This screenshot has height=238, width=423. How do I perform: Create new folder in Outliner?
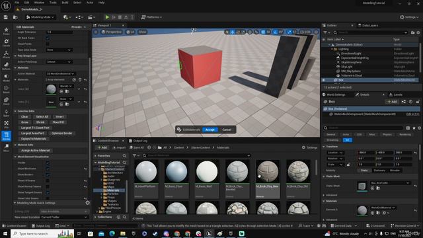pyautogui.click(x=412, y=32)
